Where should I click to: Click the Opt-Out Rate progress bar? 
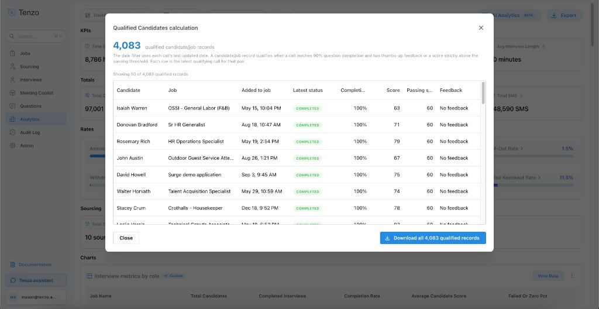(x=533, y=156)
